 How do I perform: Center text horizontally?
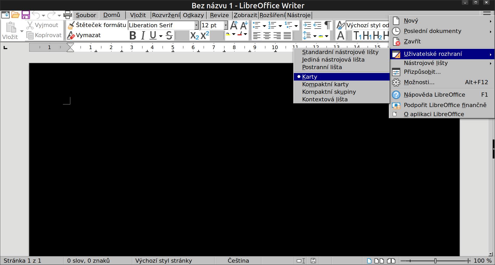click(x=267, y=35)
